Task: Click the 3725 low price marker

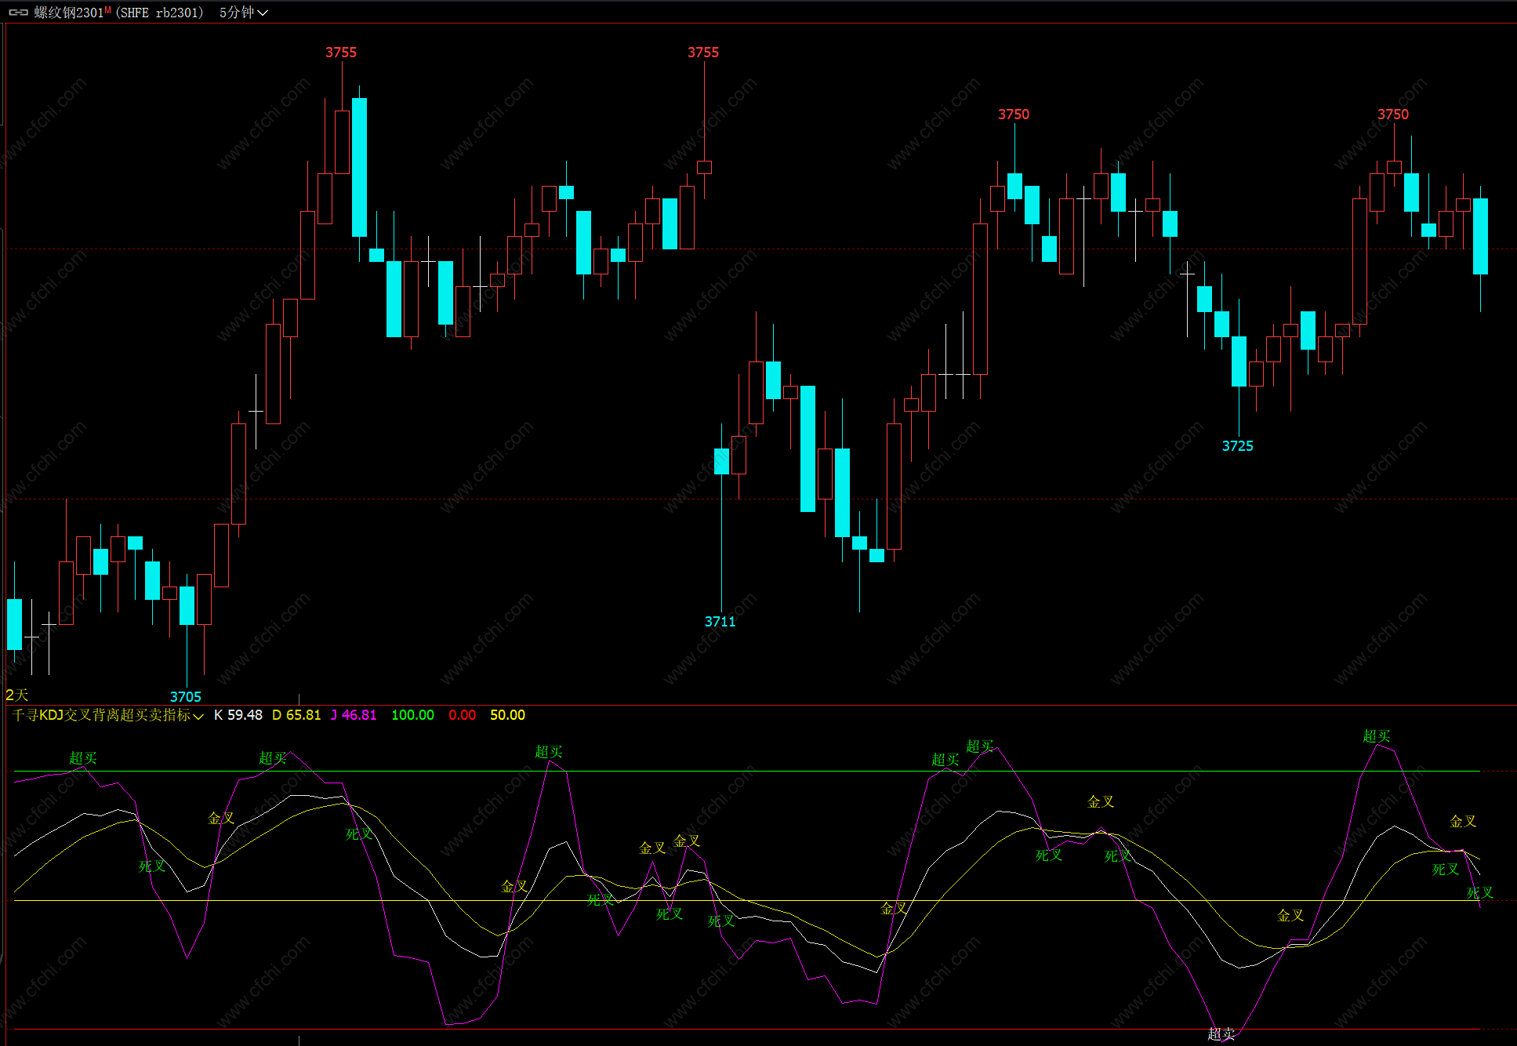Action: (1237, 446)
